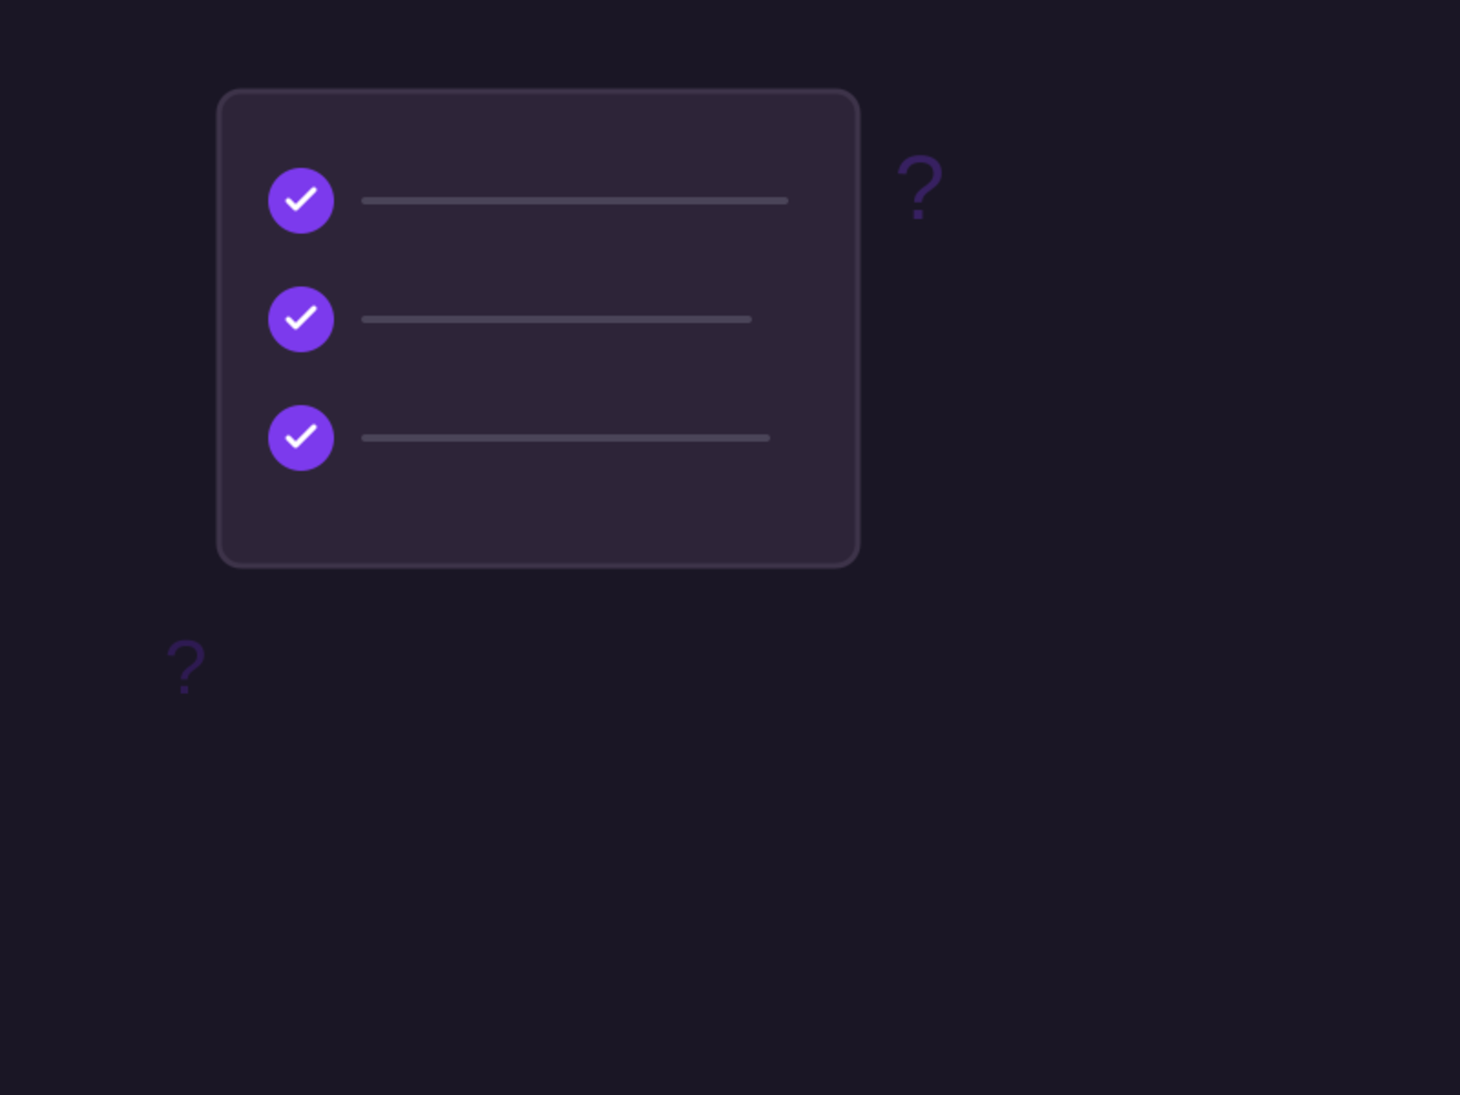Click the empty card area above the first row
The image size is (1460, 1095).
(x=538, y=129)
